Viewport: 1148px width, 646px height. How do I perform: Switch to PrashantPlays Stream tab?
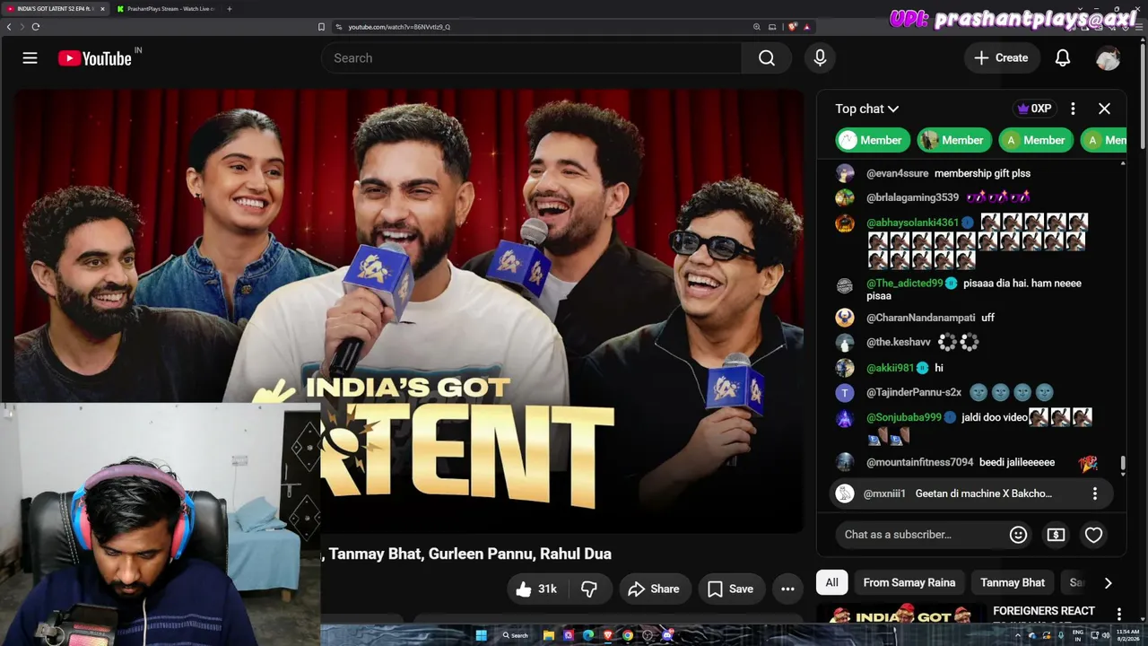coord(170,9)
